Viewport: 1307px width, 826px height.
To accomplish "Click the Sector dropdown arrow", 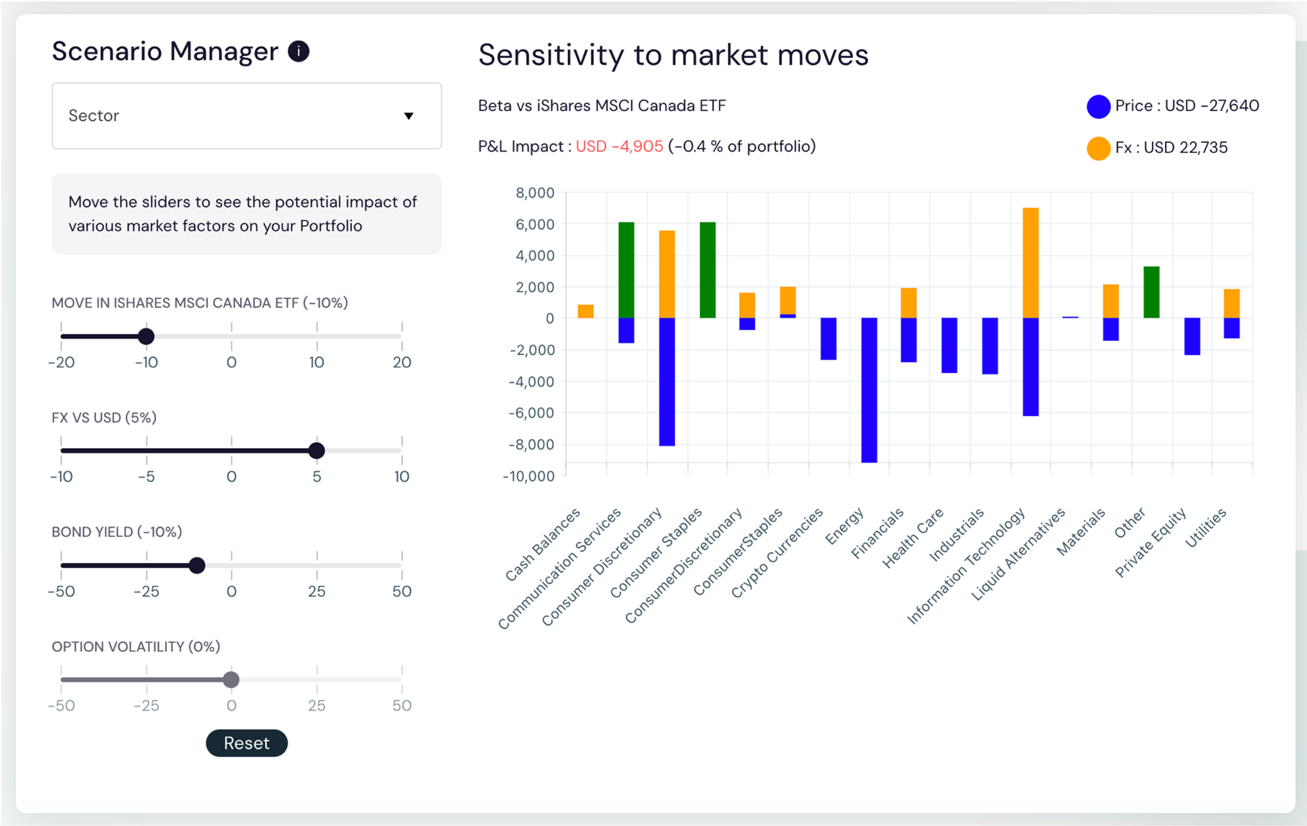I will [x=408, y=116].
